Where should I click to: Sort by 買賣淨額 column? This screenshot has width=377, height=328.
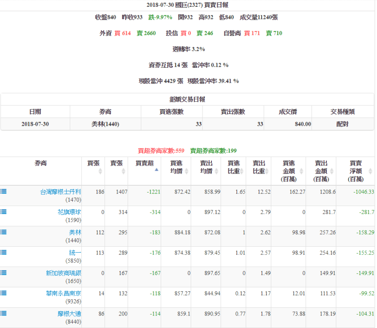point(355,171)
